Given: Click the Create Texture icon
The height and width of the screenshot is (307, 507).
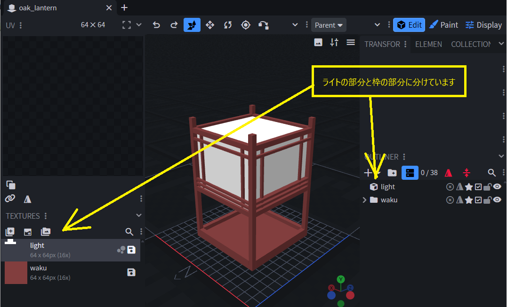Looking at the screenshot, I should point(10,231).
